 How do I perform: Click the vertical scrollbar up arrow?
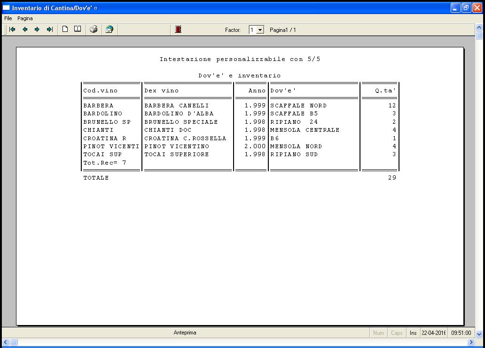479,28
